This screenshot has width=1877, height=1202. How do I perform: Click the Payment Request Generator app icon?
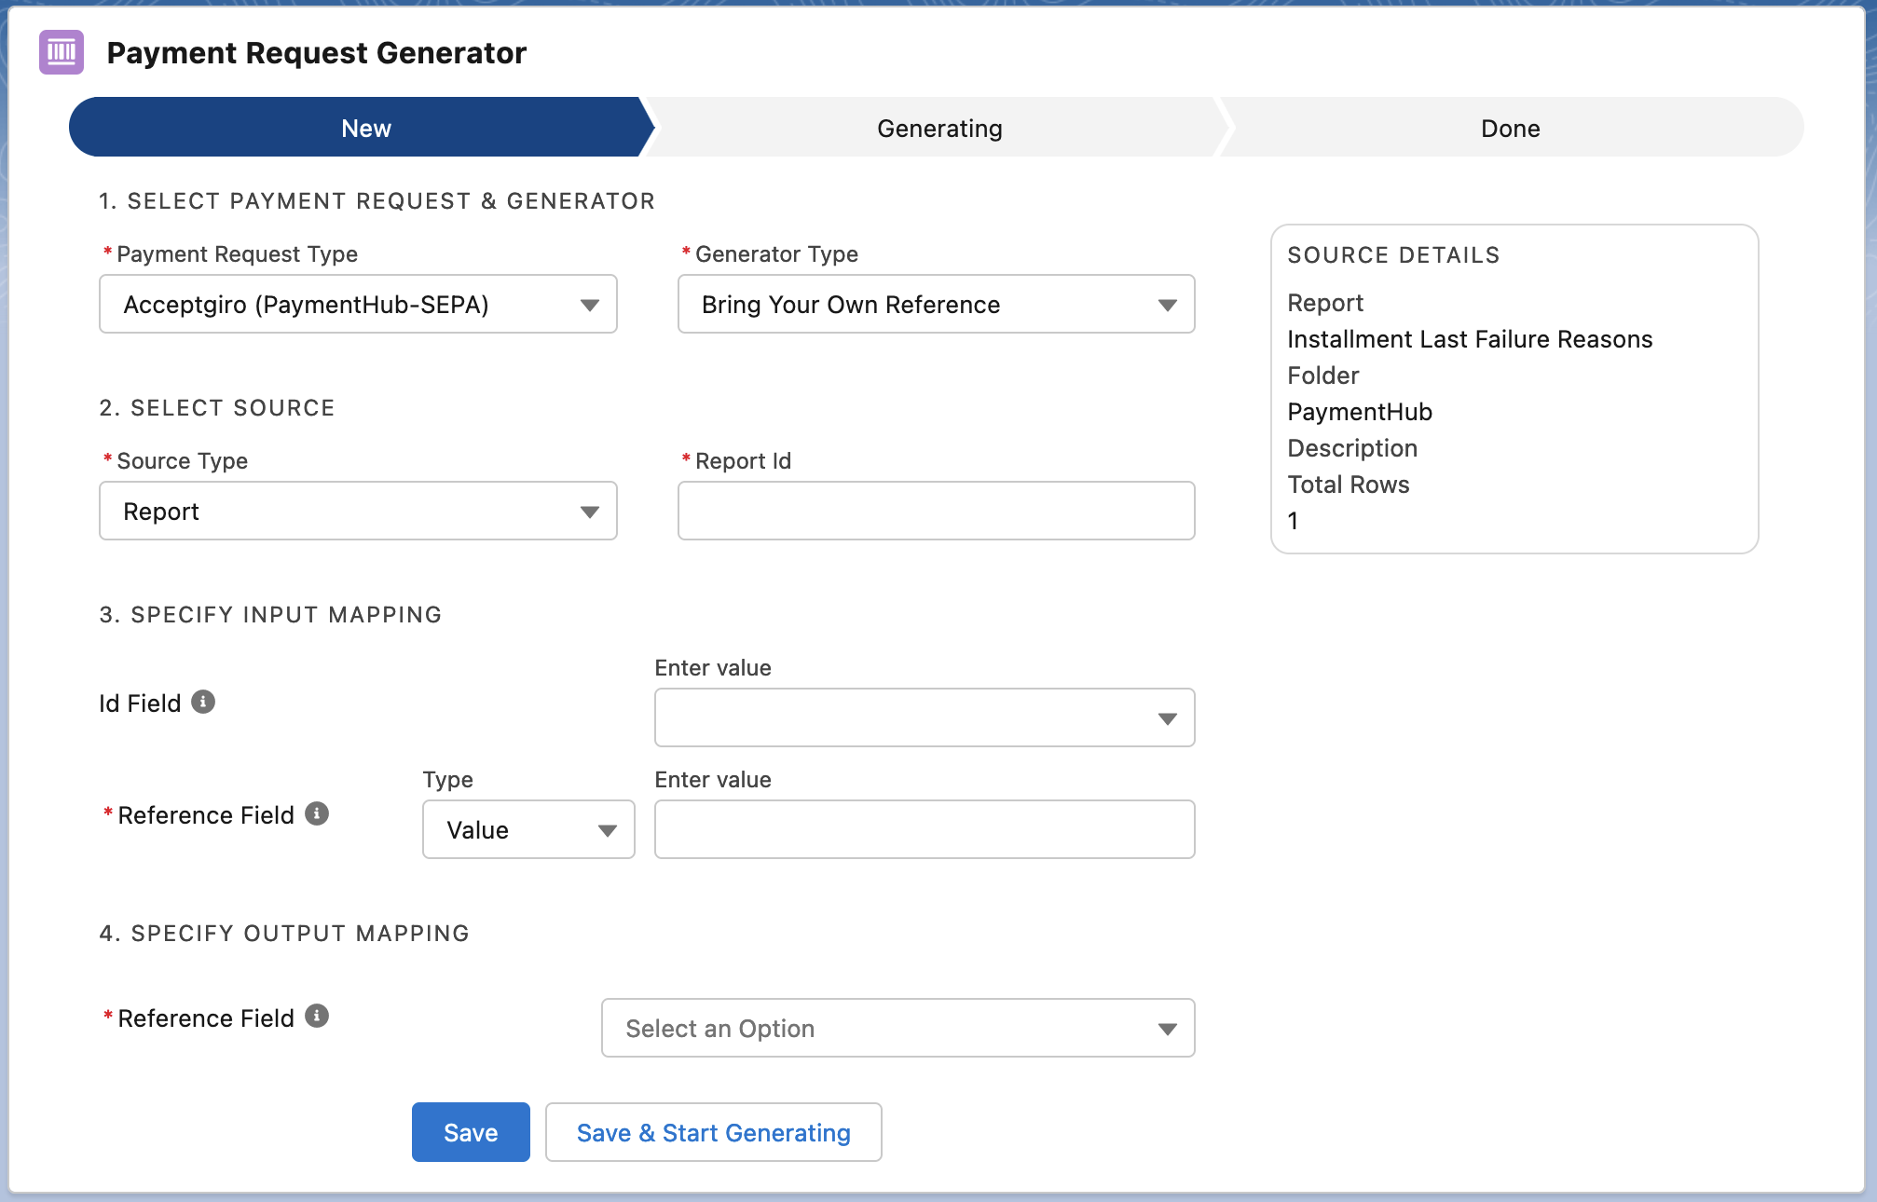tap(61, 53)
